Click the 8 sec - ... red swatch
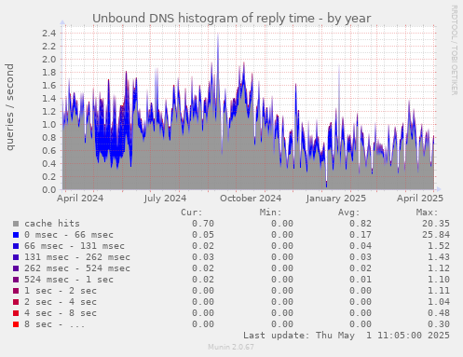463x357 pixels. (16, 324)
